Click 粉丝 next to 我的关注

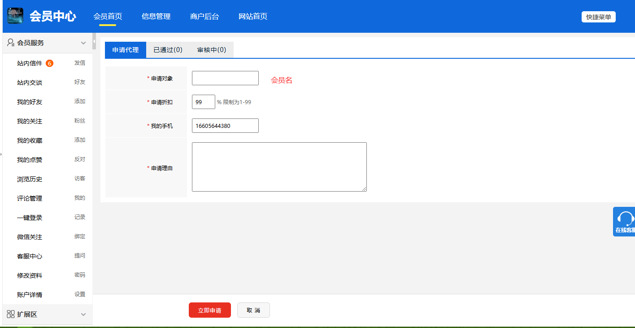pyautogui.click(x=80, y=121)
